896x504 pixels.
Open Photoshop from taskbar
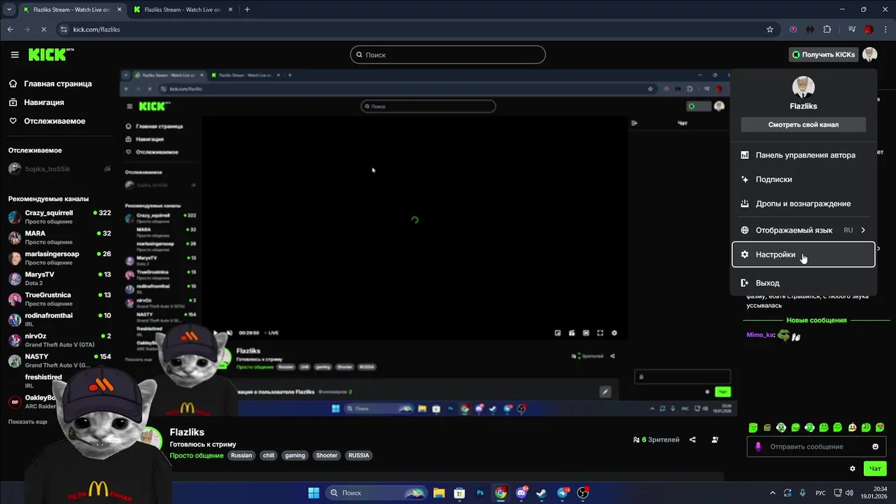click(480, 493)
